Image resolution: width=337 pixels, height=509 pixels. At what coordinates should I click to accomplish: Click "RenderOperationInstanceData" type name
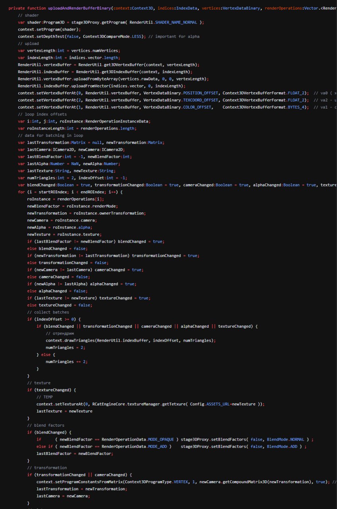tap(118, 121)
